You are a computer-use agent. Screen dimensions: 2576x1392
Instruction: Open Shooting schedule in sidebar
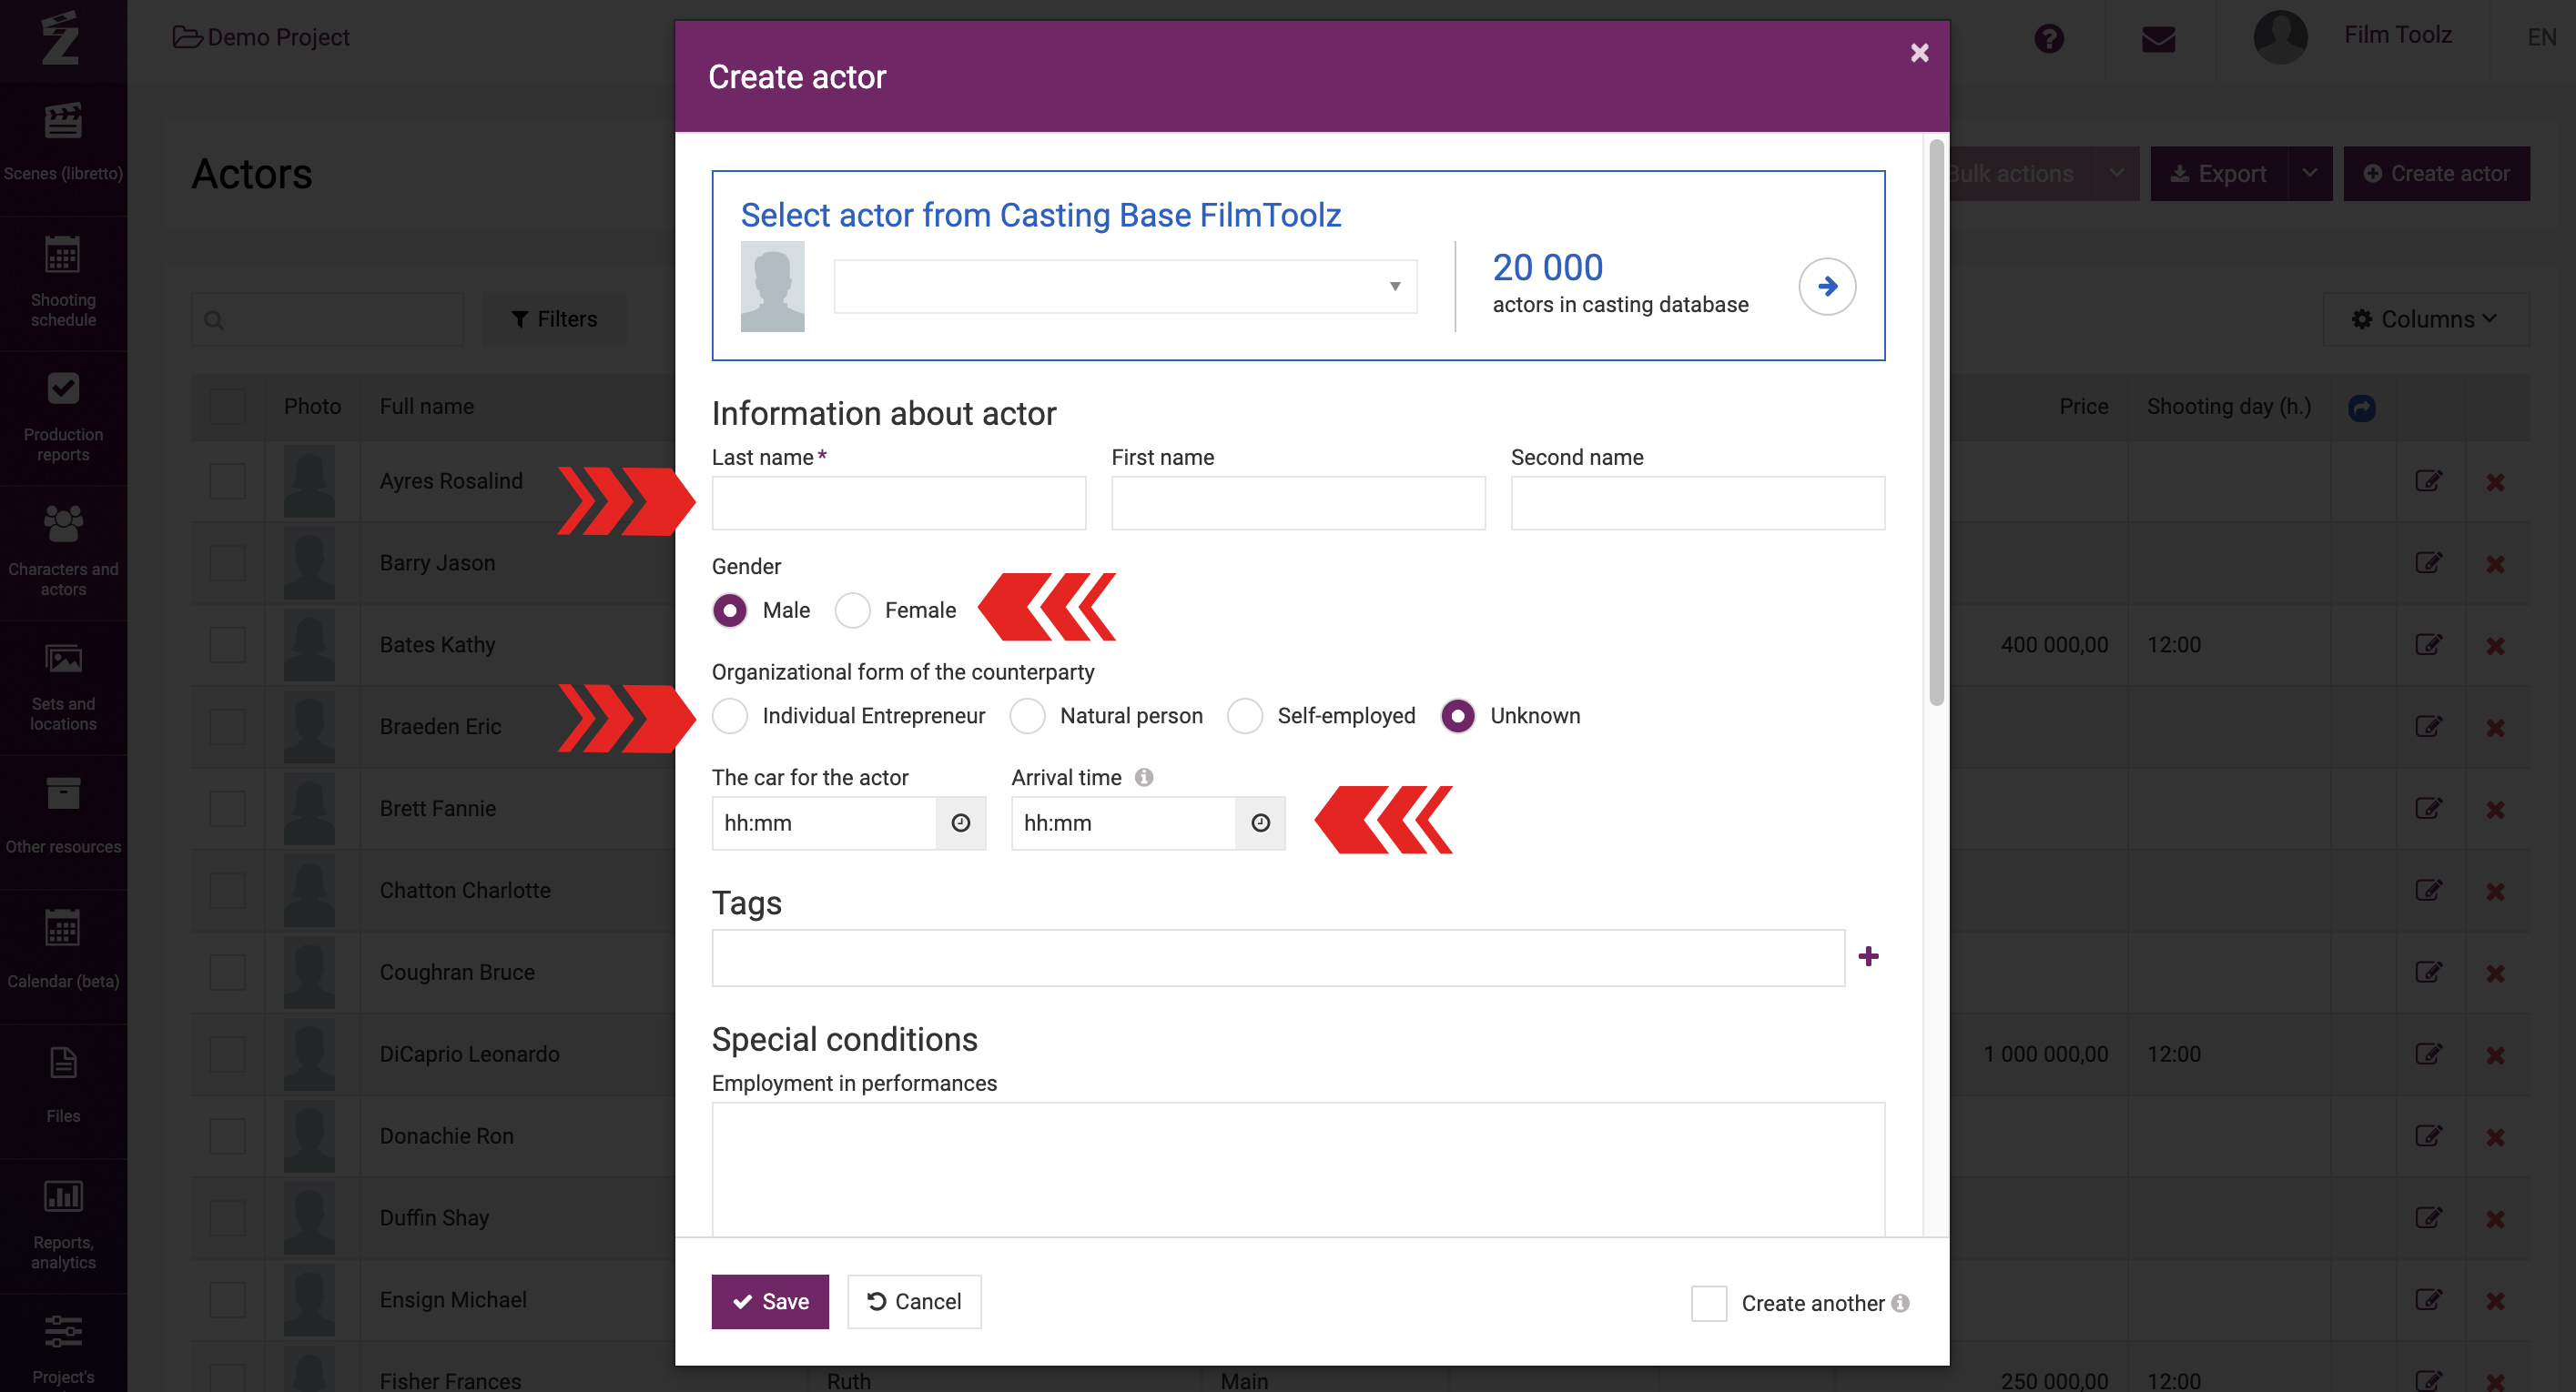(x=63, y=283)
